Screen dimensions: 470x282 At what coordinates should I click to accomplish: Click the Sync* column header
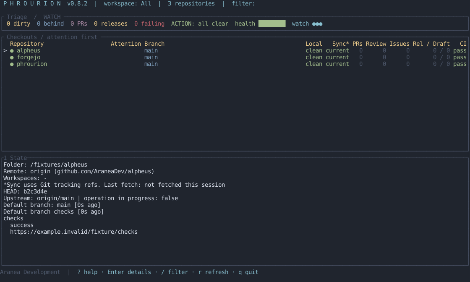[x=340, y=44]
